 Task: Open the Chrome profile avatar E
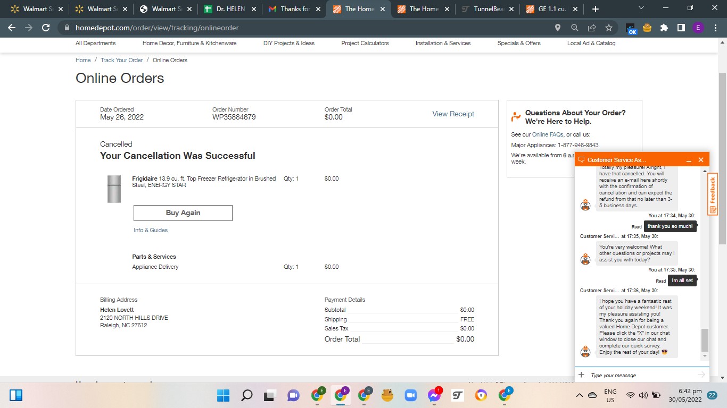pyautogui.click(x=698, y=28)
